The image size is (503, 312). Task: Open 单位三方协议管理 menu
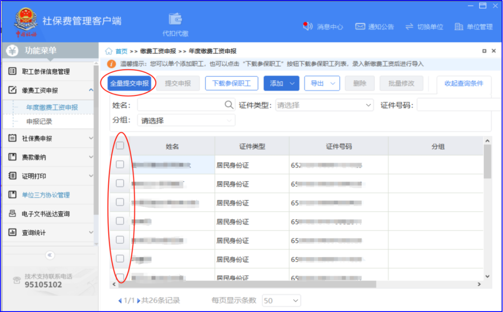[x=48, y=195]
